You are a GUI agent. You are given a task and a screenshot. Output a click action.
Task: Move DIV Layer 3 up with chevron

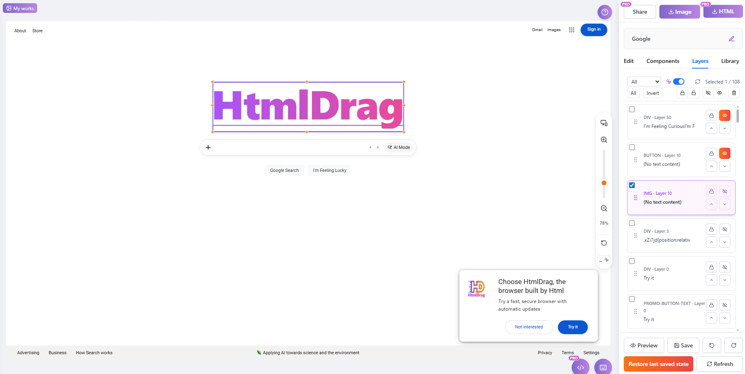[x=711, y=242]
